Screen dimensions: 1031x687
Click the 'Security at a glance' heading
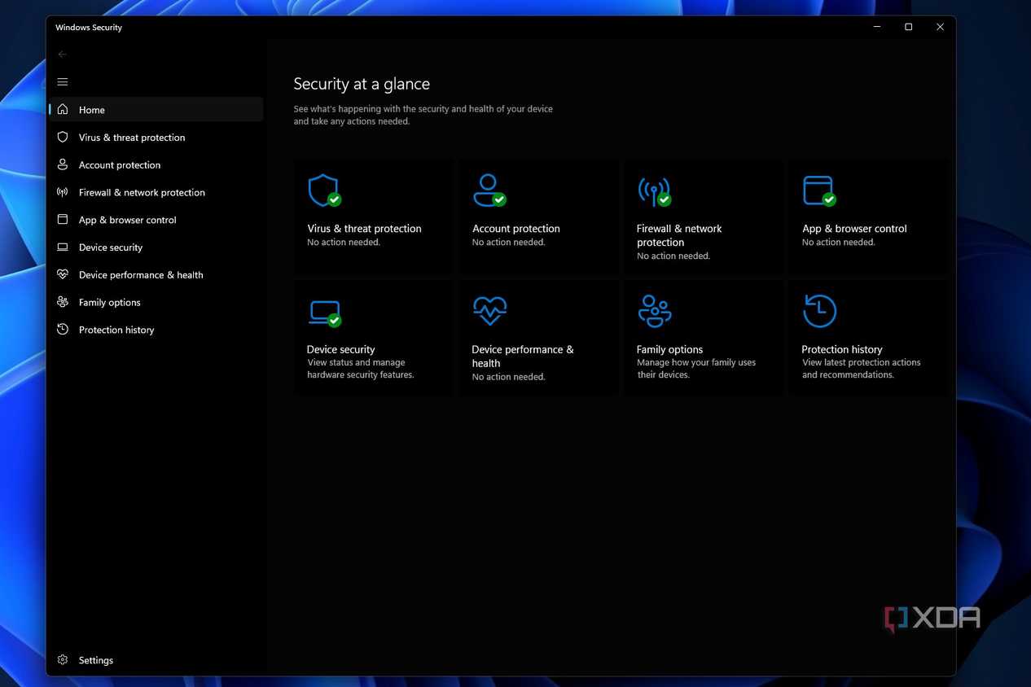(x=362, y=84)
